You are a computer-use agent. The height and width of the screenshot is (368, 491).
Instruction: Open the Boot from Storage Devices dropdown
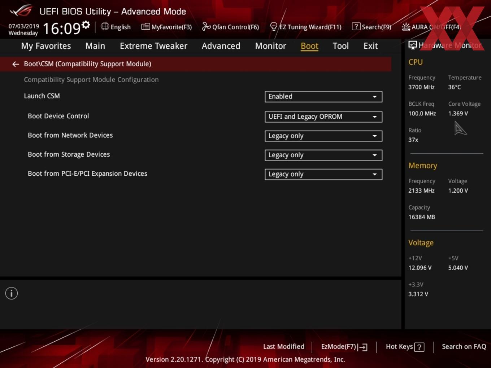(323, 155)
